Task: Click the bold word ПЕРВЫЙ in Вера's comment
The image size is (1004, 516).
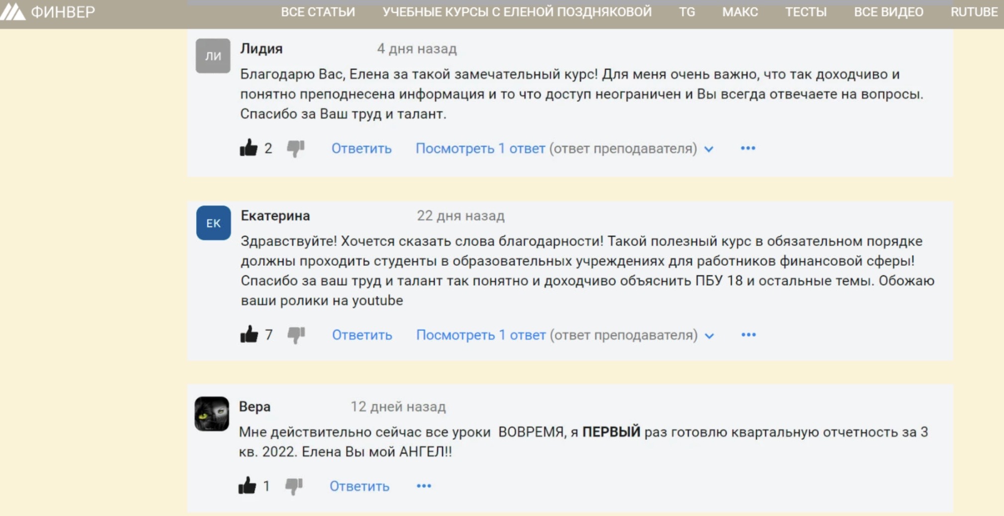Action: 611,432
